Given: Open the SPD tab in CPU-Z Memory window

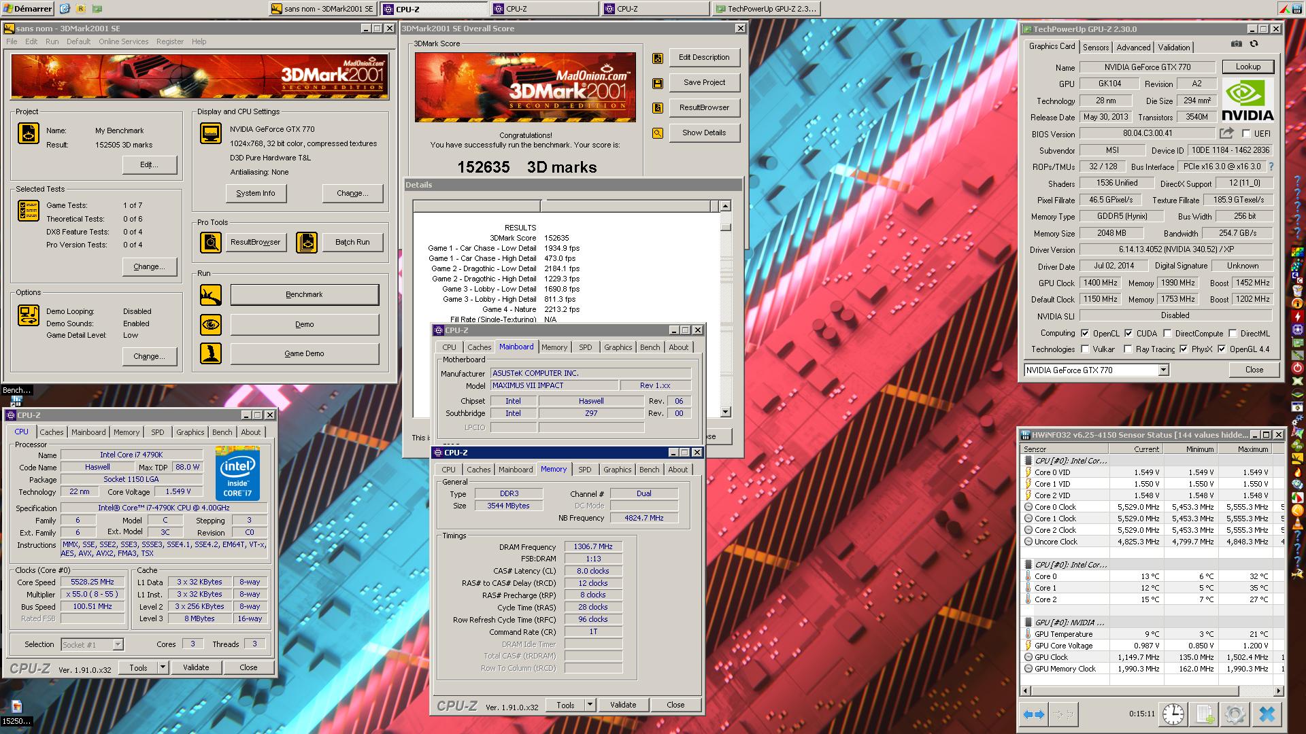Looking at the screenshot, I should pyautogui.click(x=584, y=470).
